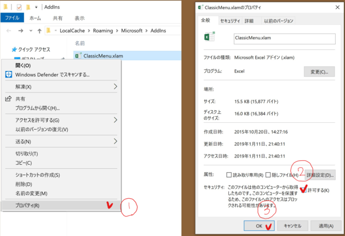Click the Quick Access star icon
This screenshot has width=345, height=236.
[x=14, y=49]
